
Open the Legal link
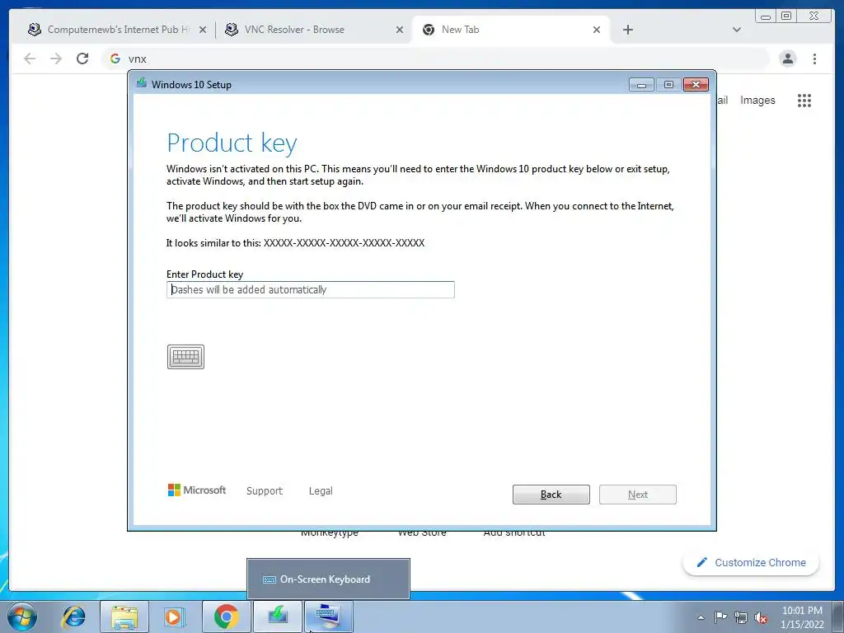click(321, 491)
